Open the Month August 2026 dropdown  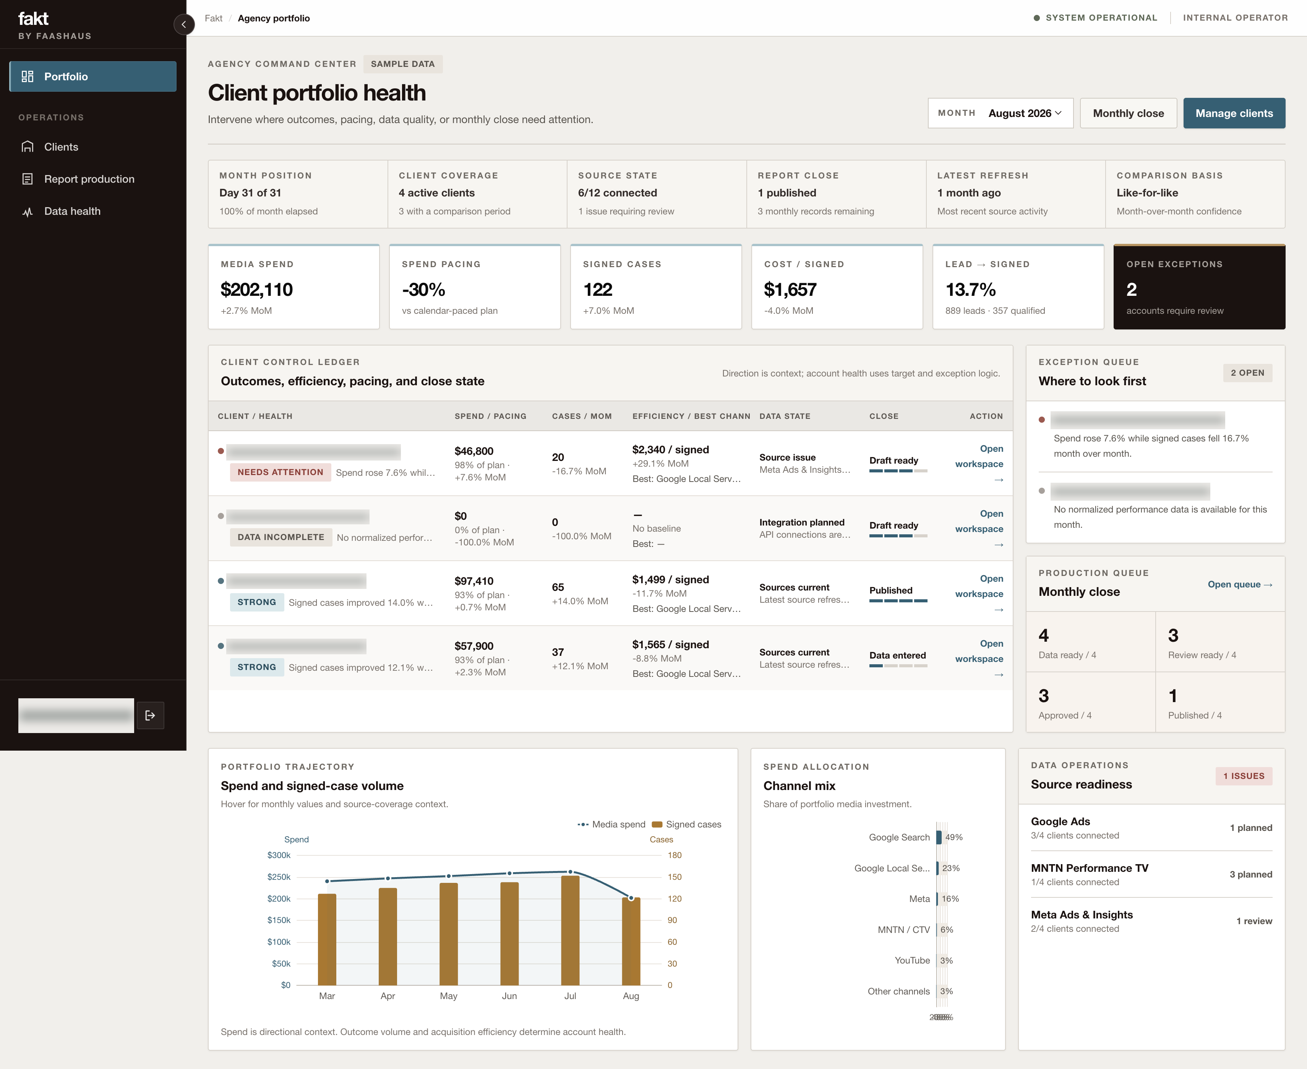point(1001,113)
